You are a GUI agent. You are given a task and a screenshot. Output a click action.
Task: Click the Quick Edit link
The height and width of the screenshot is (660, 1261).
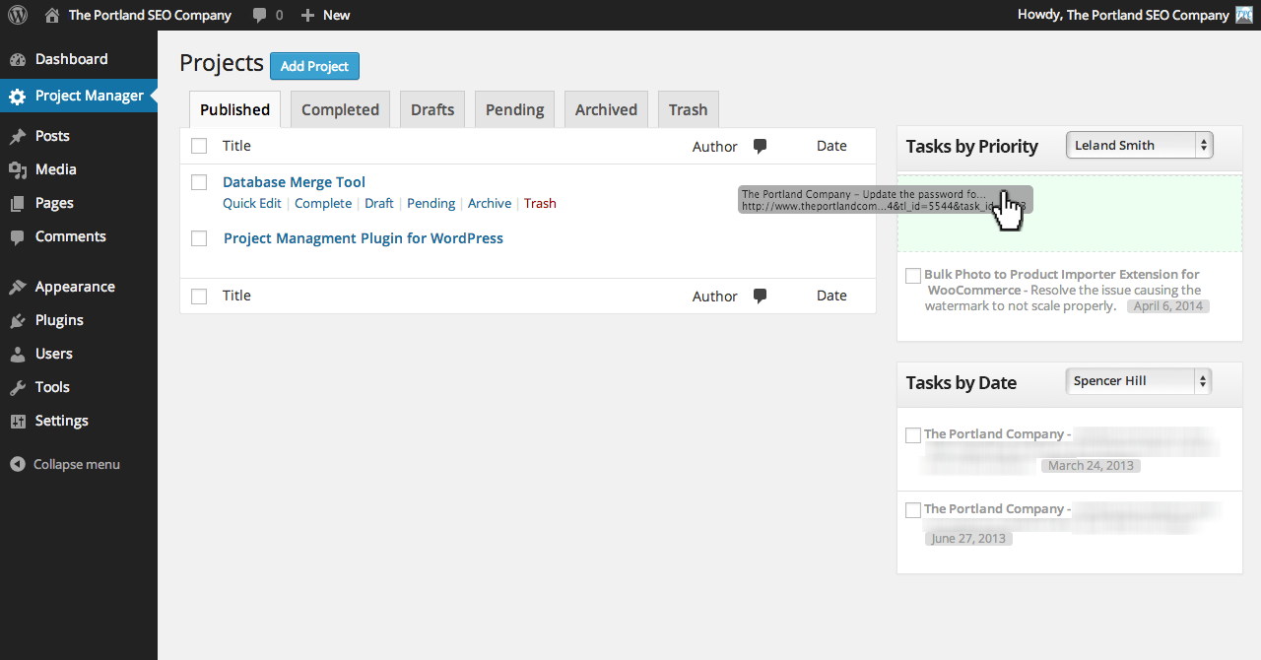(x=252, y=204)
